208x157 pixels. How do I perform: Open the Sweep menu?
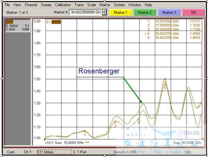click(46, 5)
